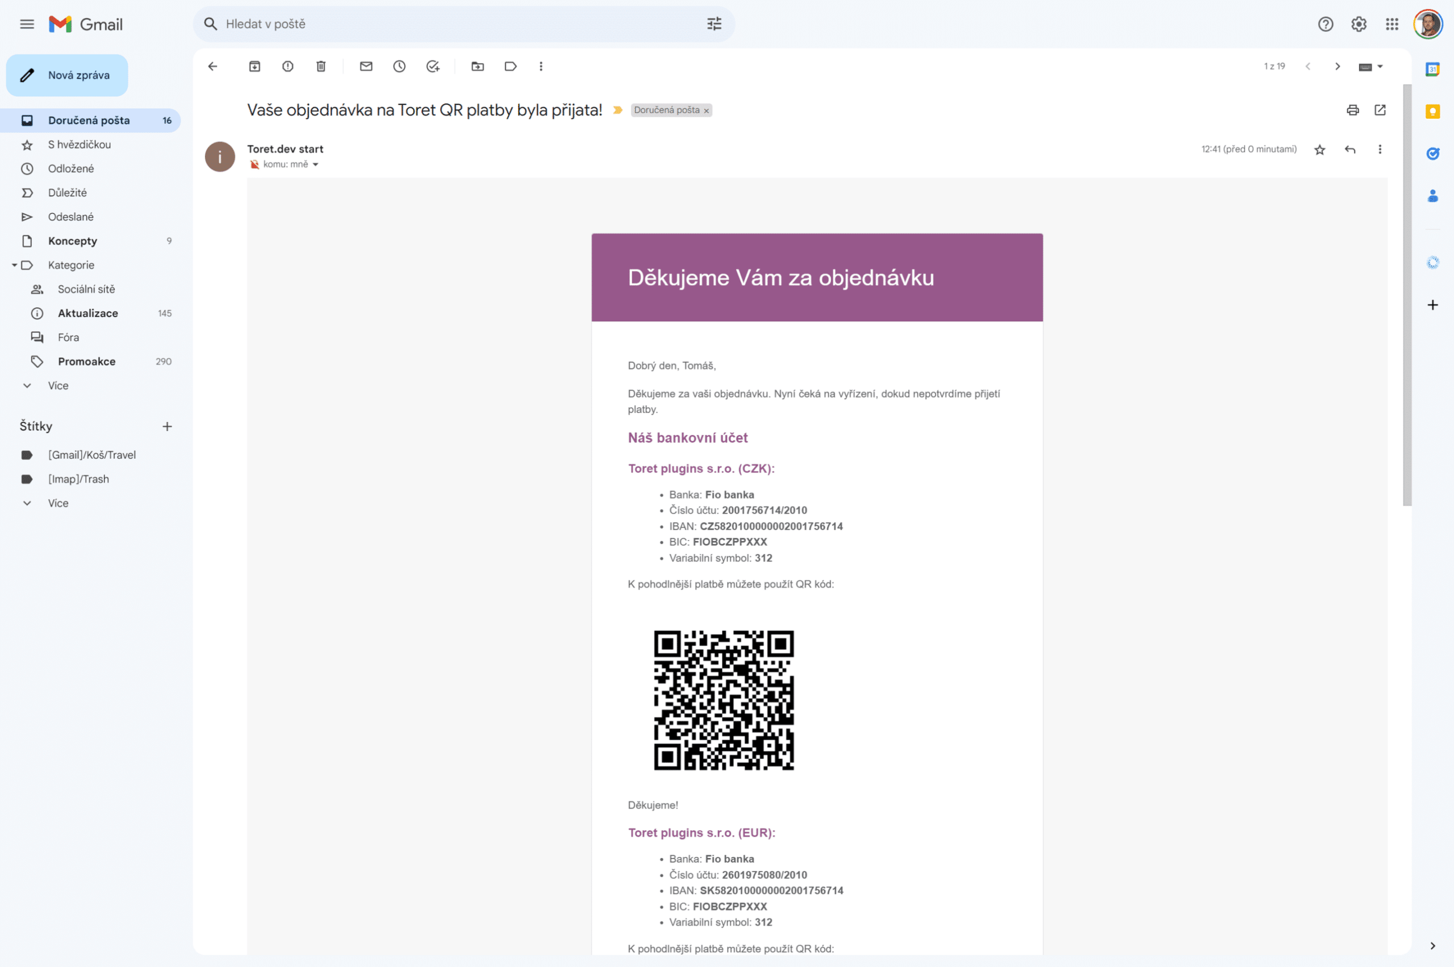Open Google apps grid
Image resolution: width=1454 pixels, height=967 pixels.
pos(1392,24)
